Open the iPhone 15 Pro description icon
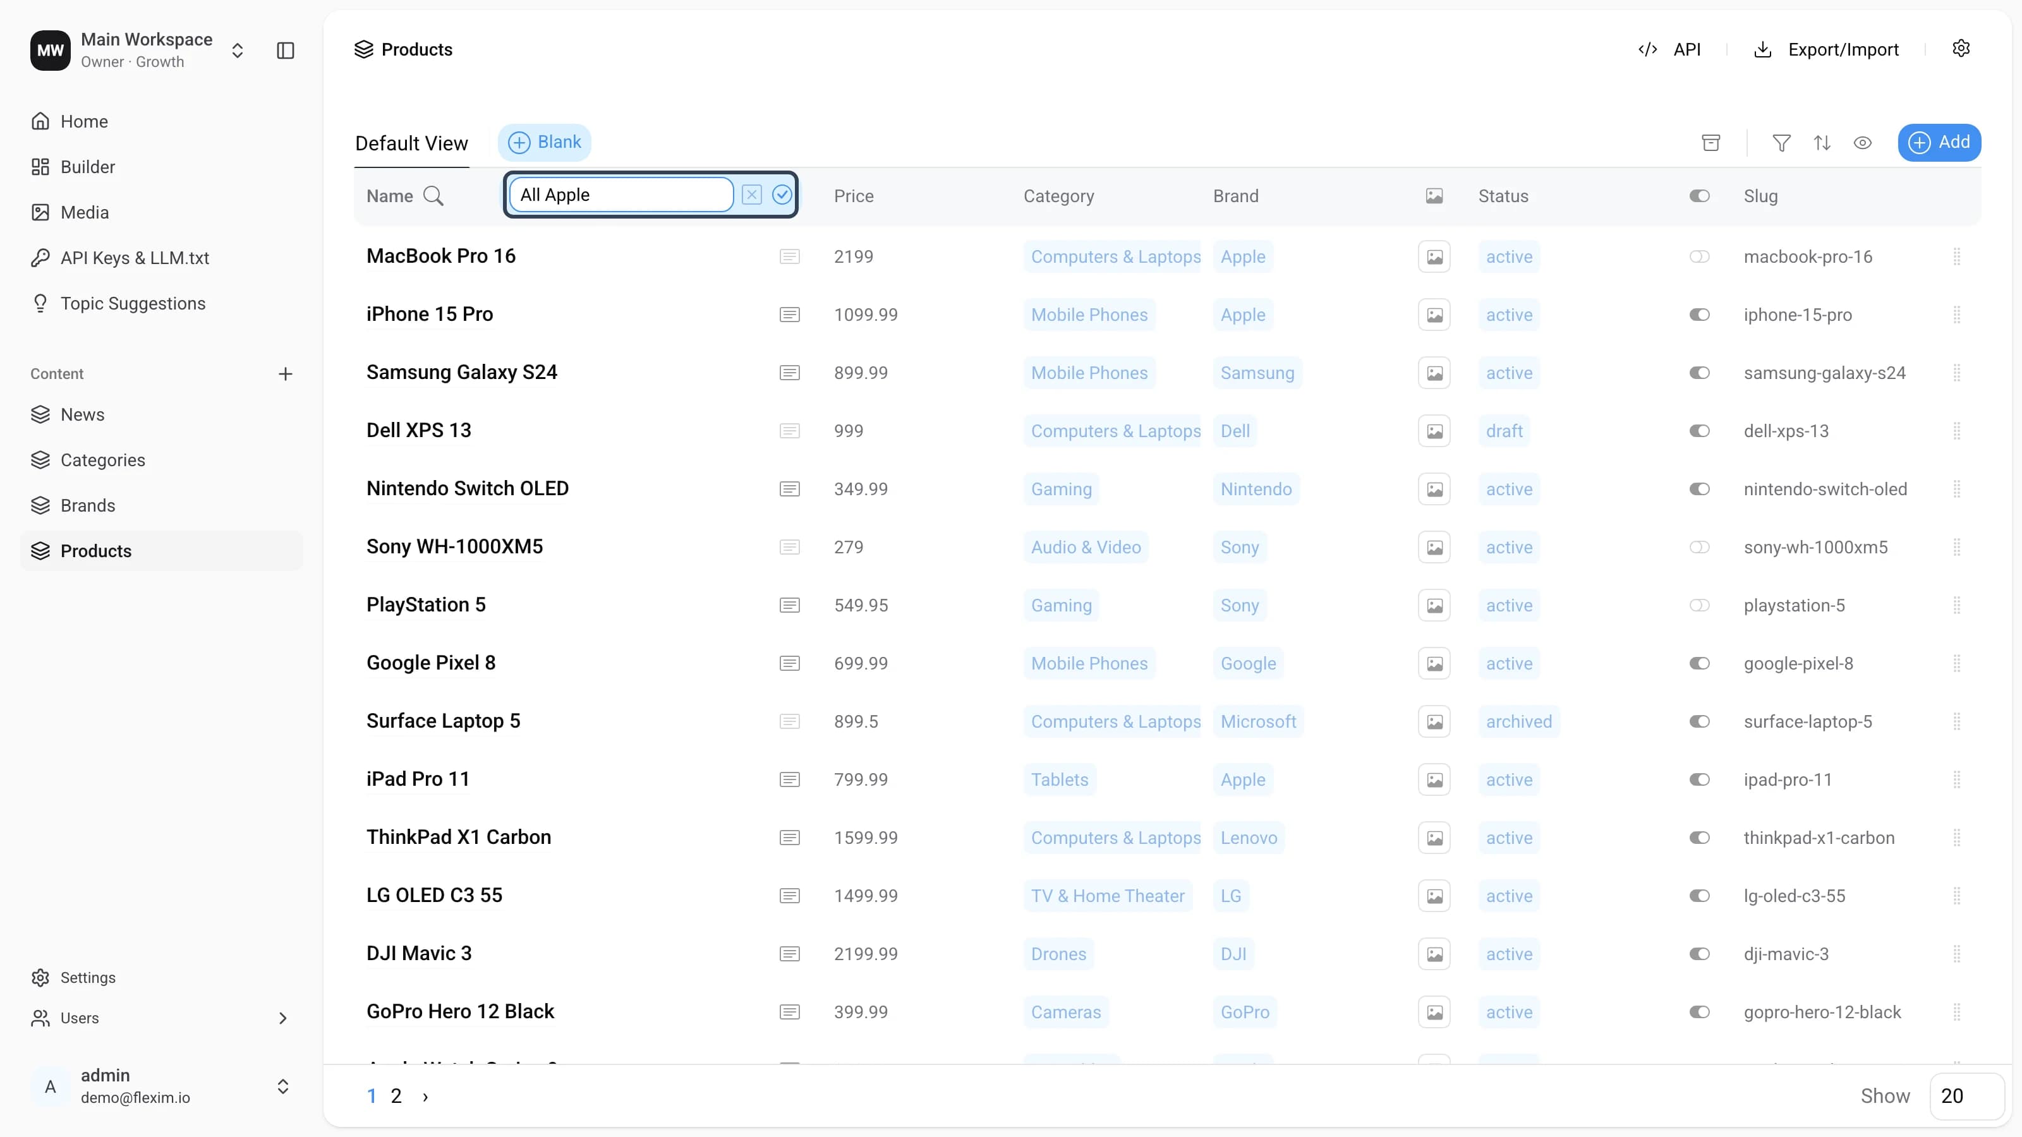 (790, 315)
